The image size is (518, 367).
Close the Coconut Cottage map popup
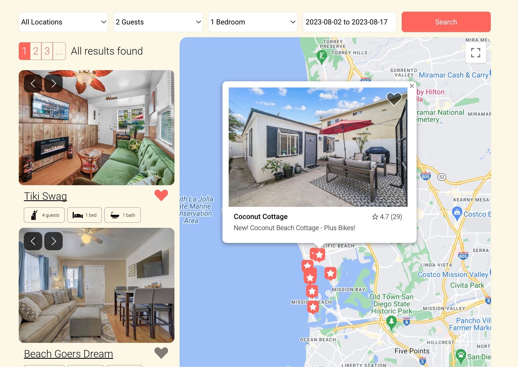[x=412, y=86]
